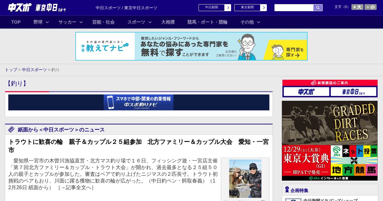This screenshot has height=201, width=383.
Task: Open the 教えてナビ expert banner ad
Action: (191, 46)
